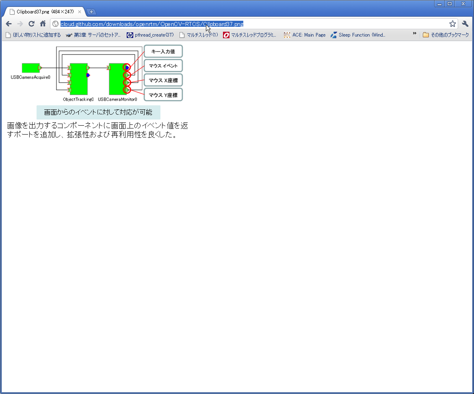Image resolution: width=474 pixels, height=394 pixels.
Task: Expand hidden bookmarks chevron
Action: (x=414, y=33)
